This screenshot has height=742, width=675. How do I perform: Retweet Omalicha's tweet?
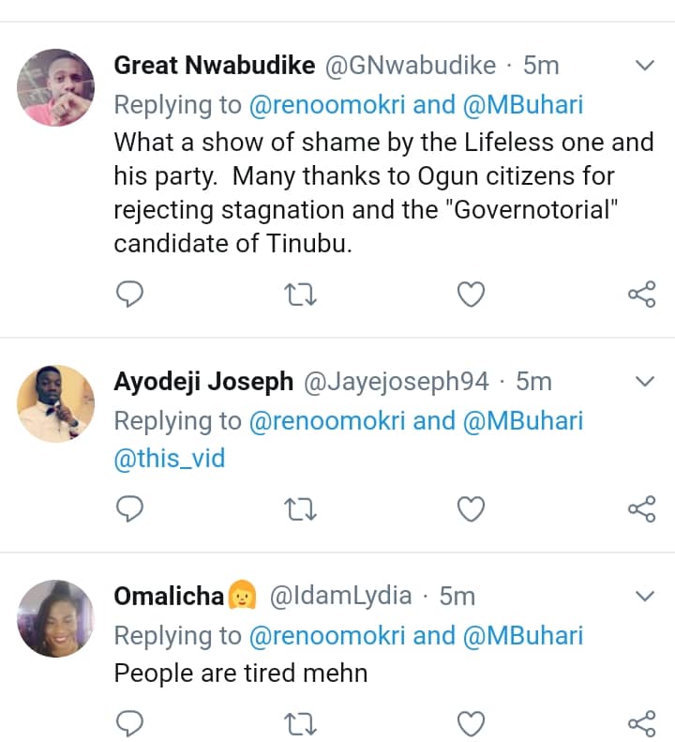300,722
